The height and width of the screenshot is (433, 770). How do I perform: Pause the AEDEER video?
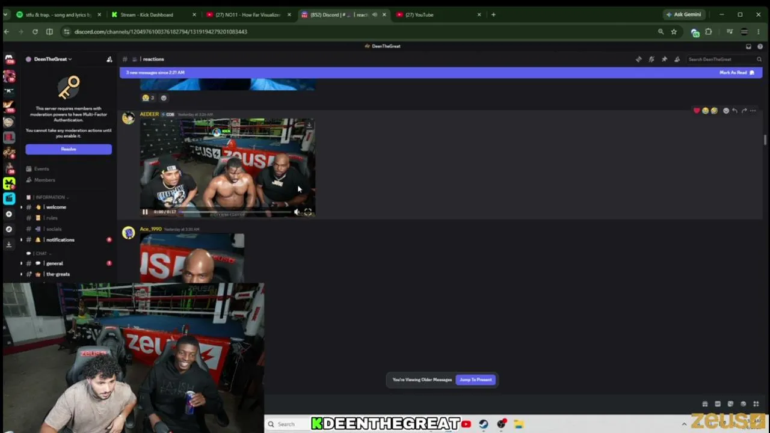pyautogui.click(x=145, y=212)
